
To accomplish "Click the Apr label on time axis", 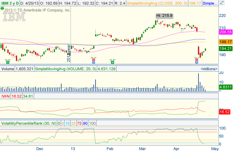I will pos(176,149).
